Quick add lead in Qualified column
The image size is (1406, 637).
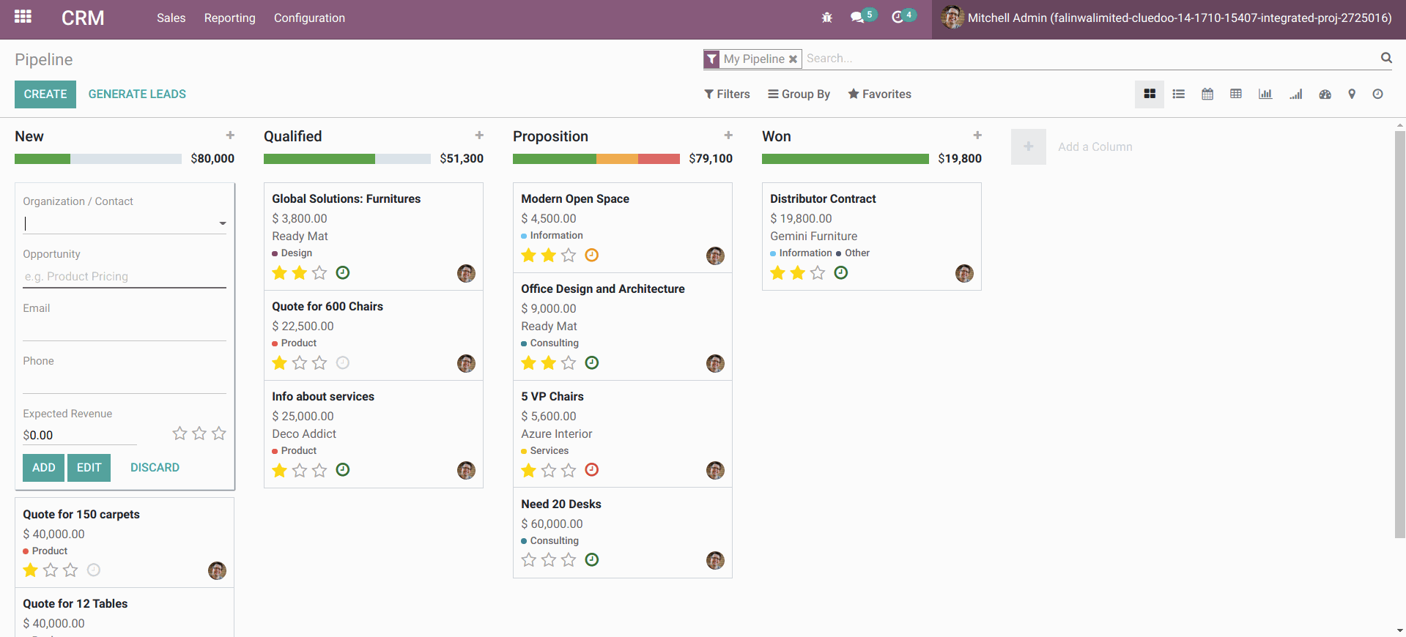(479, 135)
